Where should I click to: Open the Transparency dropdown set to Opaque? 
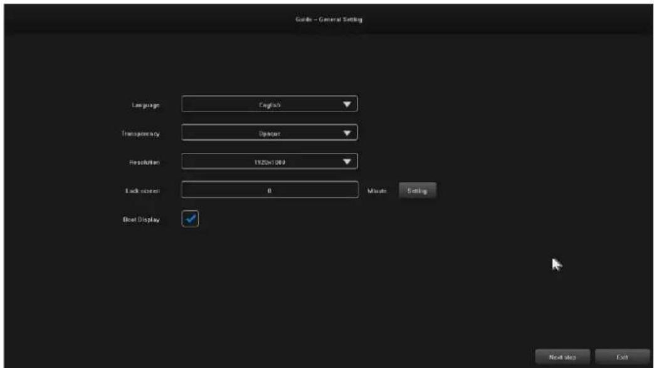pos(270,133)
